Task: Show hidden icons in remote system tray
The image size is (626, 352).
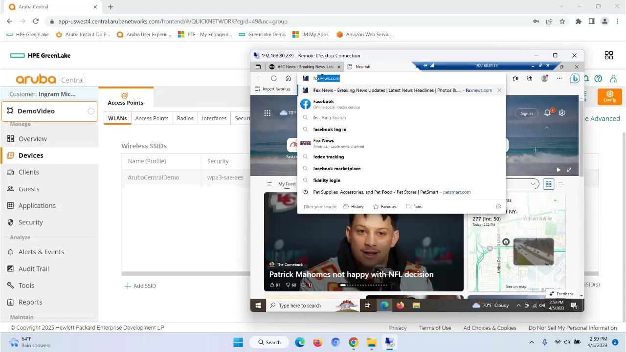Action: click(518, 306)
